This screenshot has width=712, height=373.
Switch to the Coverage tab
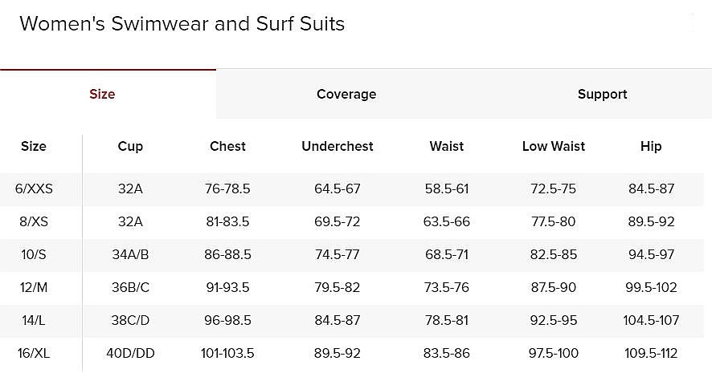point(346,94)
